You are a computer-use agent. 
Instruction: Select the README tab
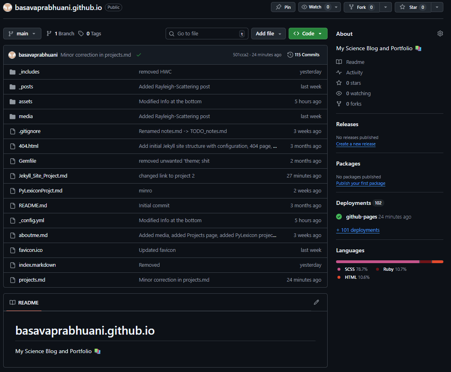[x=24, y=303]
